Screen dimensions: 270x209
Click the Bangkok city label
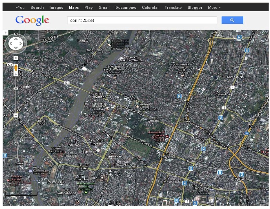click(x=56, y=182)
